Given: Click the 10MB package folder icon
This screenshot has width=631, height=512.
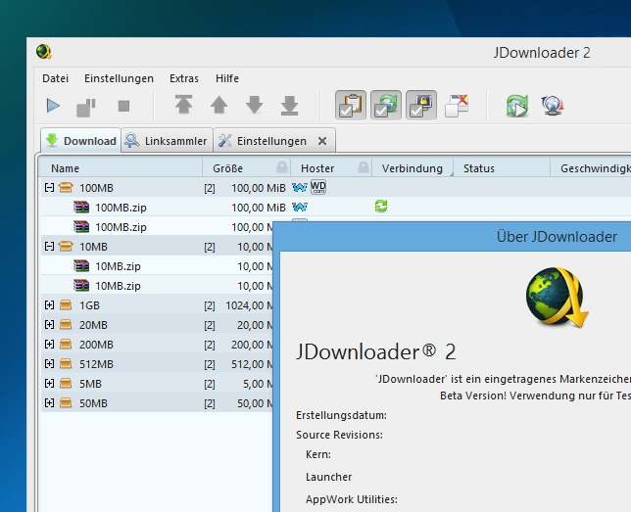Looking at the screenshot, I should coord(66,246).
